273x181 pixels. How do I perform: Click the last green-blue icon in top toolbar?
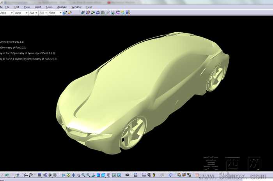click(128, 12)
